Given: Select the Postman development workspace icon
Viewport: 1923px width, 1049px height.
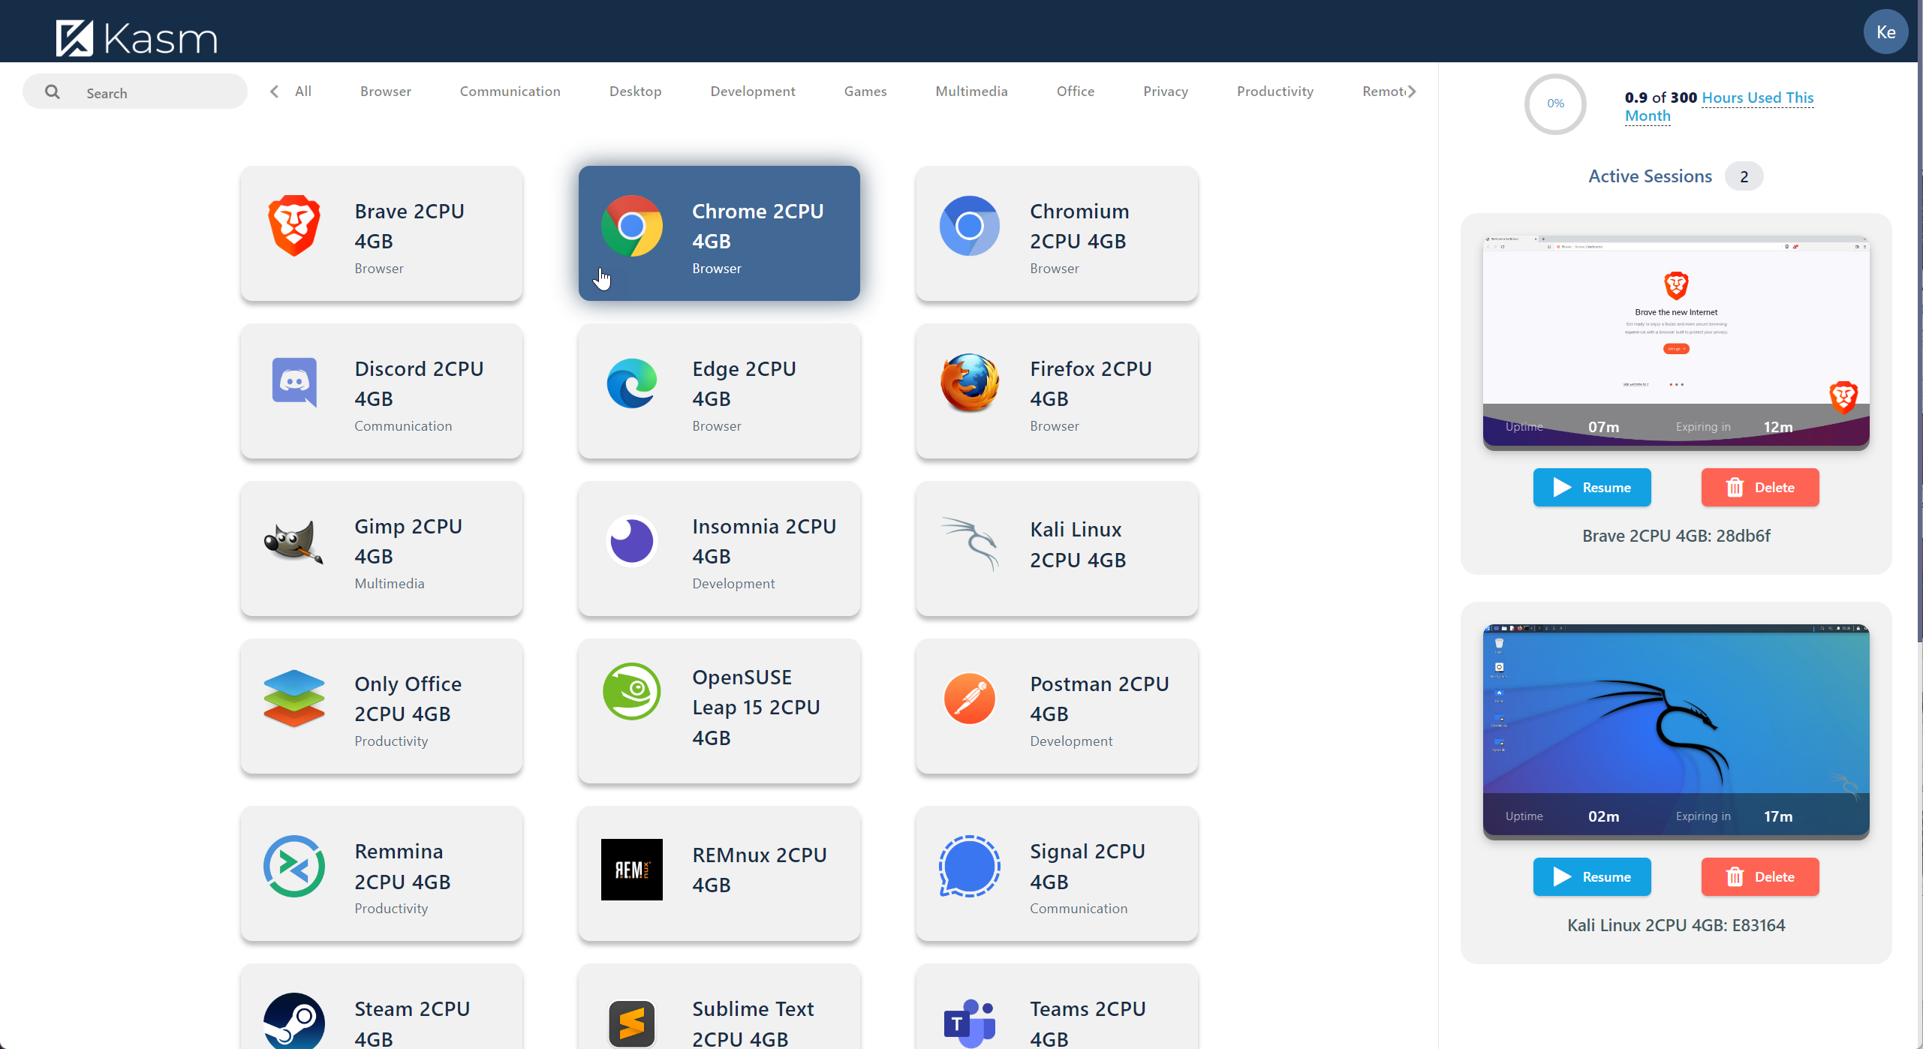Looking at the screenshot, I should tap(969, 699).
